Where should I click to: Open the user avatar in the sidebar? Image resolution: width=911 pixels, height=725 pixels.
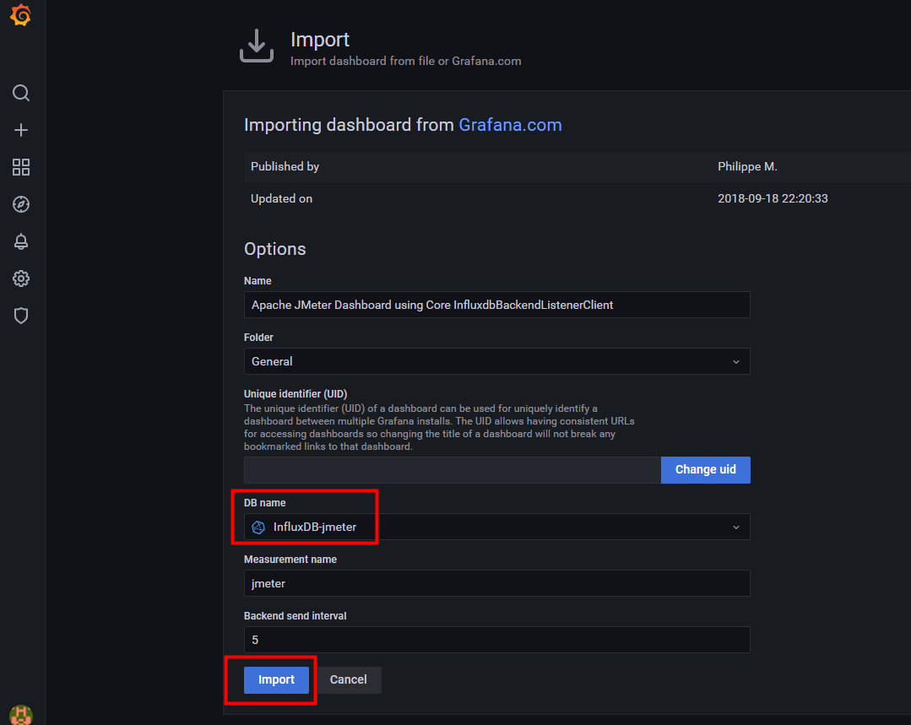(21, 715)
